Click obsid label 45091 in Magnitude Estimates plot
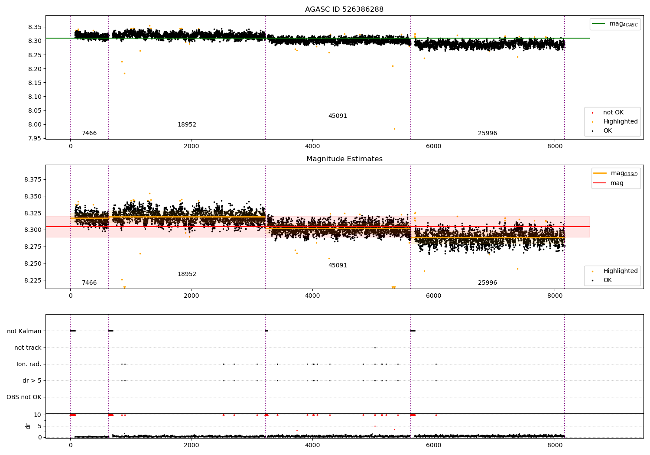Screen dimensions: 650x455 [338, 266]
